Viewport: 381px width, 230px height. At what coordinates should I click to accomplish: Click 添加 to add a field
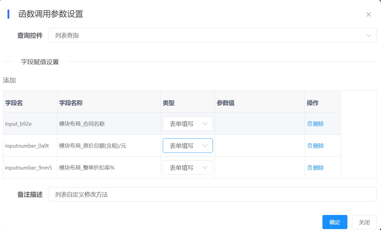[x=9, y=80]
